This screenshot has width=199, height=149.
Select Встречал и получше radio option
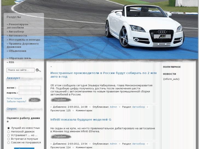8,139
